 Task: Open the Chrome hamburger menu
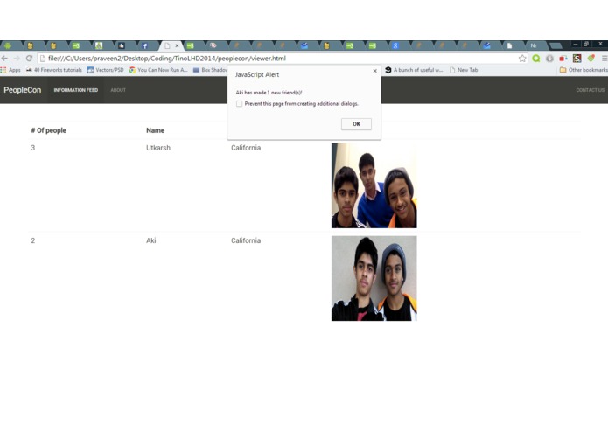click(x=605, y=59)
